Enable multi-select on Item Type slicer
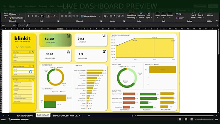 [30, 80]
